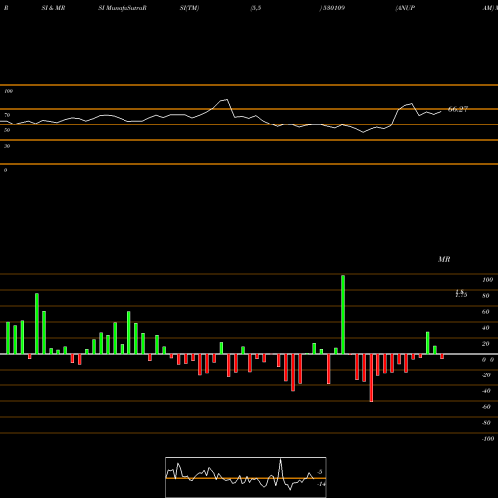Click the '-20' label on the MR axis
Image resolution: width=498 pixels, height=498 pixels.
pos(486,375)
